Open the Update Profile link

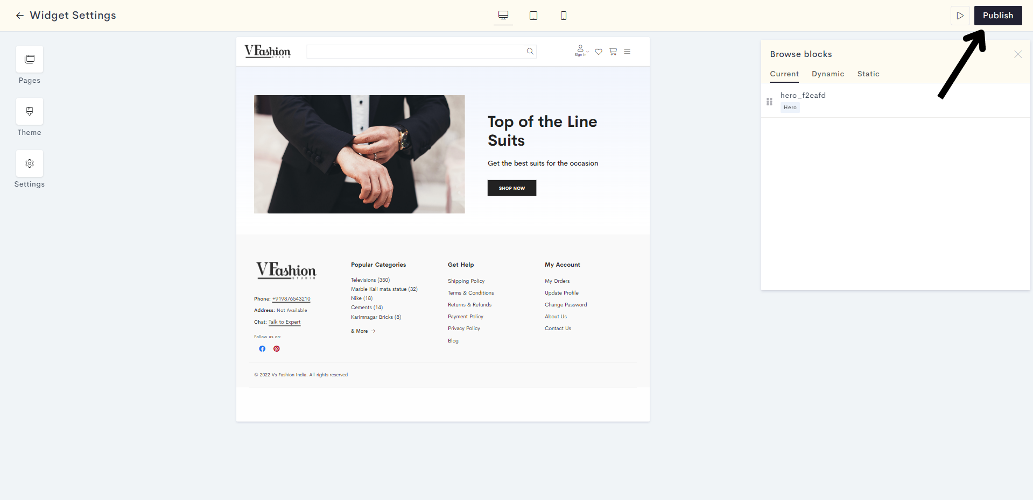561,293
